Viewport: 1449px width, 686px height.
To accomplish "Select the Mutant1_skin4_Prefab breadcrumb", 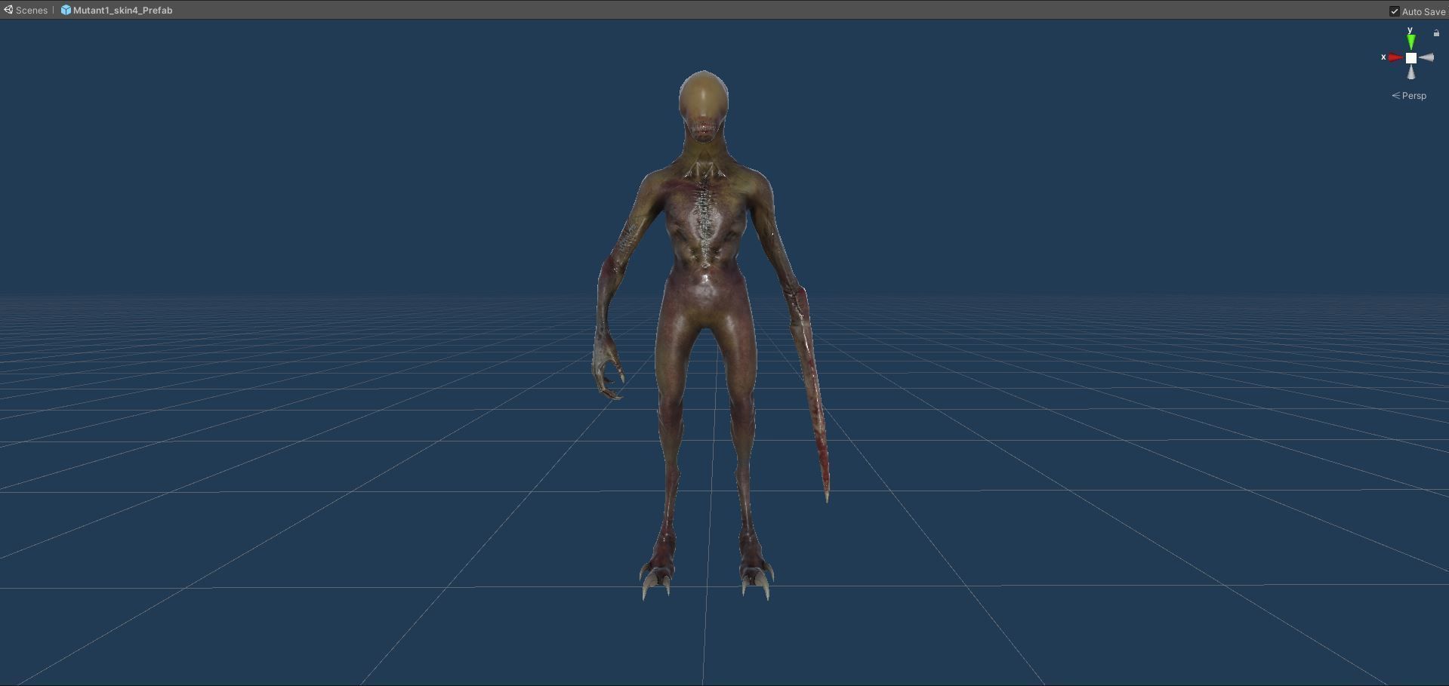I will [x=116, y=10].
